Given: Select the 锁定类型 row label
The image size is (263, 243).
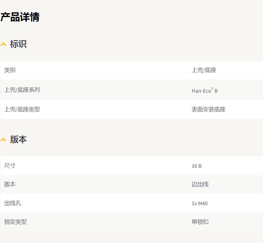Looking at the screenshot, I should pos(16,222).
